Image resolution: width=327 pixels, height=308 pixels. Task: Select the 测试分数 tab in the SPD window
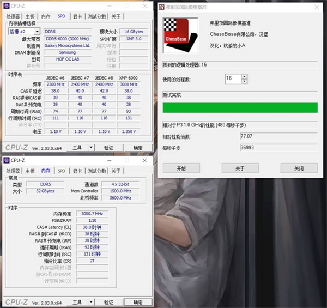[97, 17]
